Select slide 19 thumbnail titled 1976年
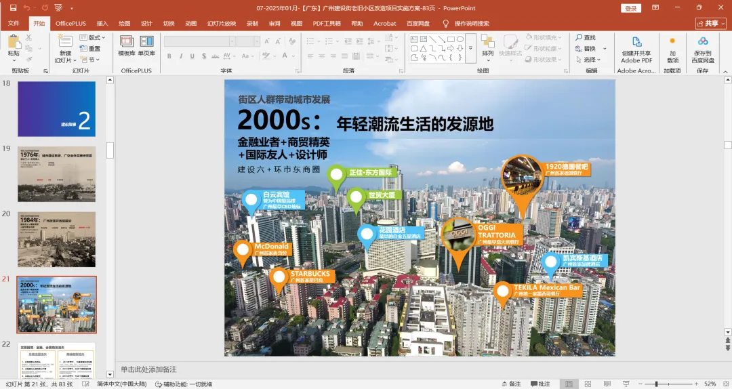 tap(56, 174)
